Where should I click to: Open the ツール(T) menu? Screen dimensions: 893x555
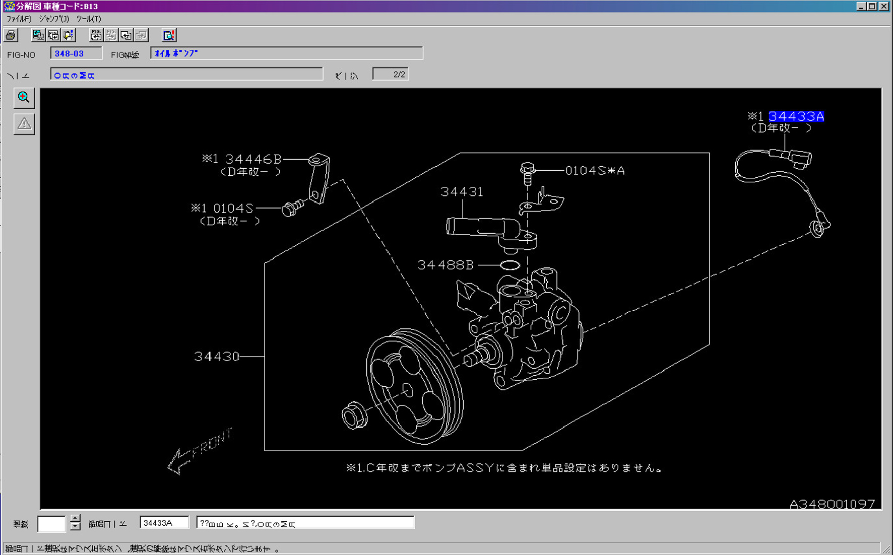(x=89, y=19)
